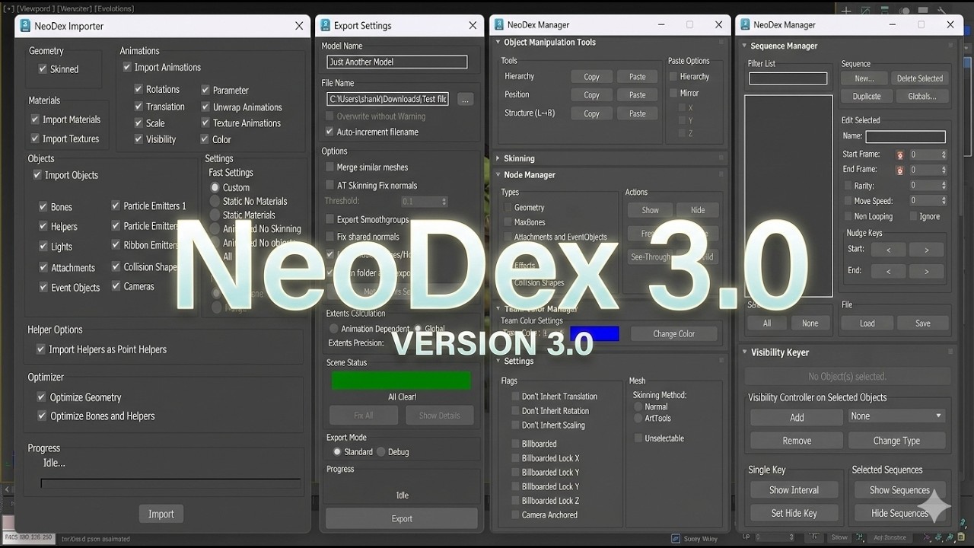
Task: Click the Export button
Action: click(x=402, y=518)
